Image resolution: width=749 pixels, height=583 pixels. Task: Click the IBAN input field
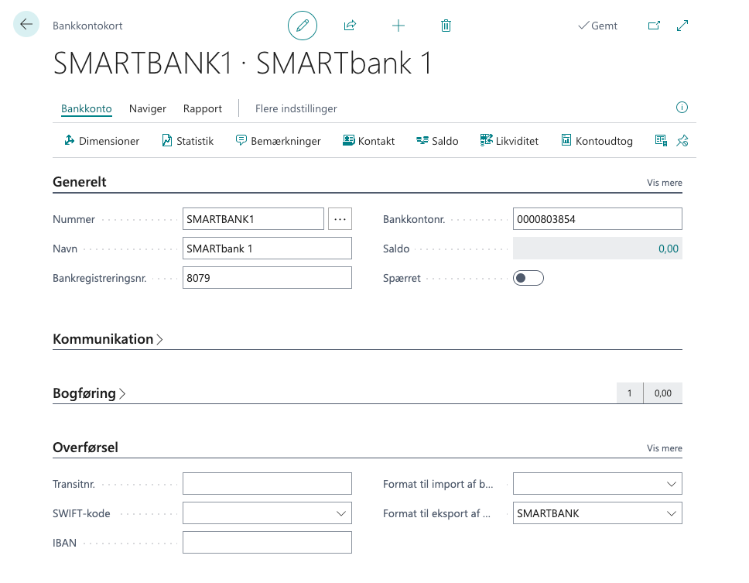point(267,543)
